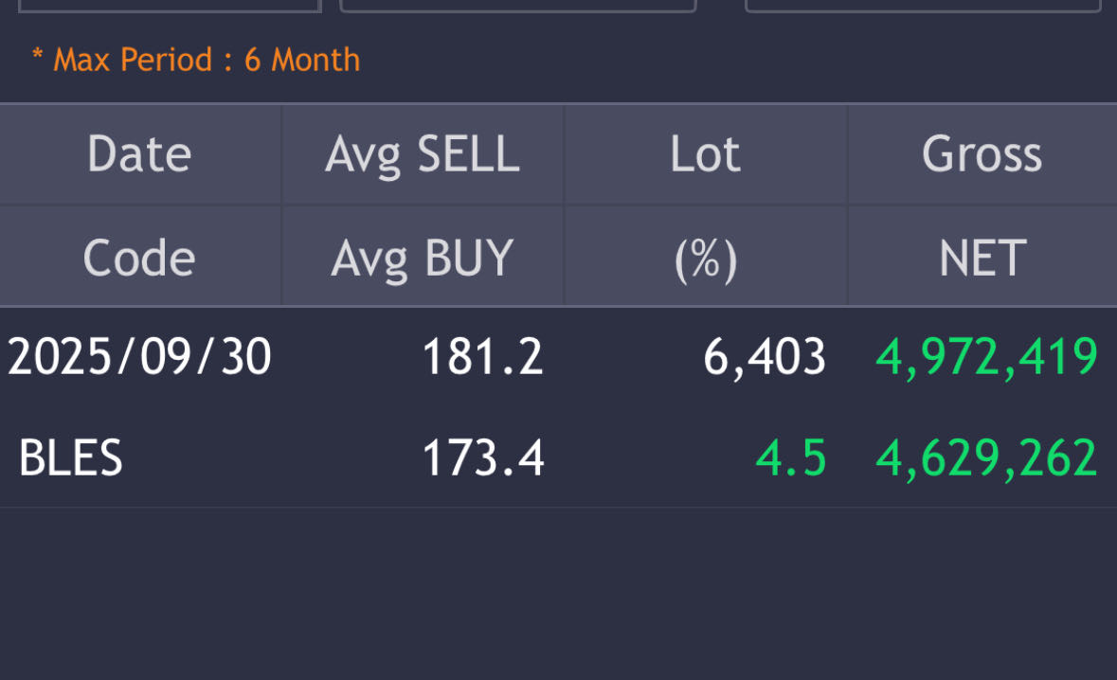Click the top-middle partially visible field
This screenshot has width=1117, height=680.
[517, 5]
